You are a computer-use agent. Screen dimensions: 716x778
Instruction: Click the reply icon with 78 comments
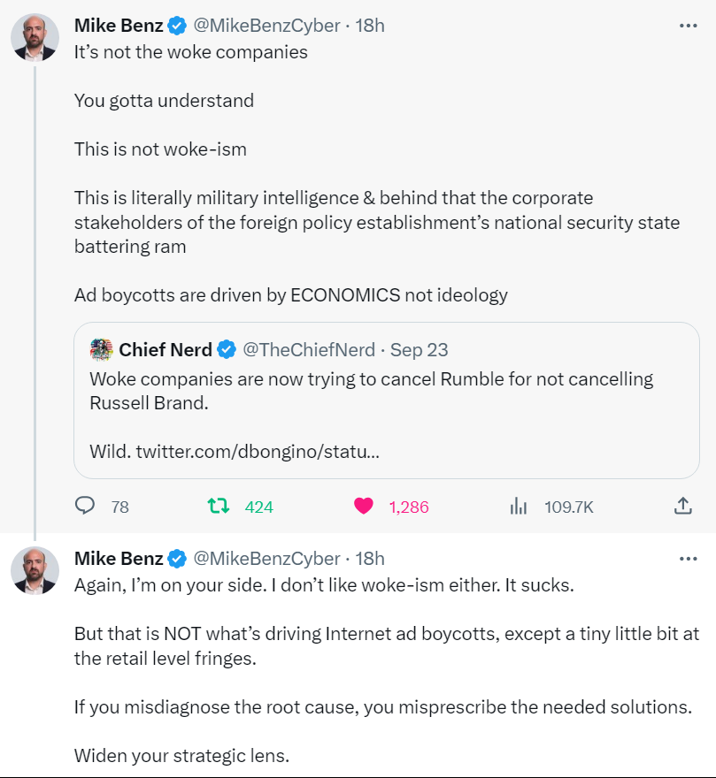(x=85, y=506)
